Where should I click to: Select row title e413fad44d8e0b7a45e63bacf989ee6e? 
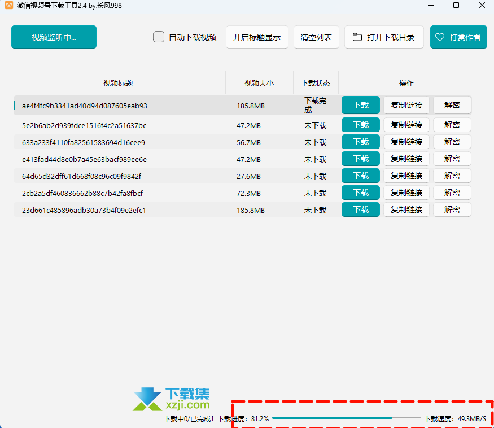(x=84, y=160)
